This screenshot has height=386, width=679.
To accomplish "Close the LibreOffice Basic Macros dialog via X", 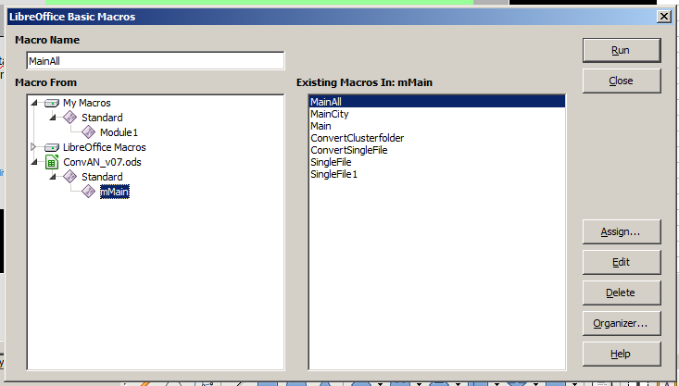I will tap(663, 17).
